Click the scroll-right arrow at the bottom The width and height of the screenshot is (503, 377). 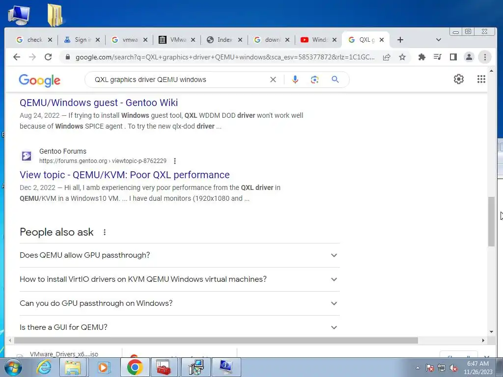483,341
